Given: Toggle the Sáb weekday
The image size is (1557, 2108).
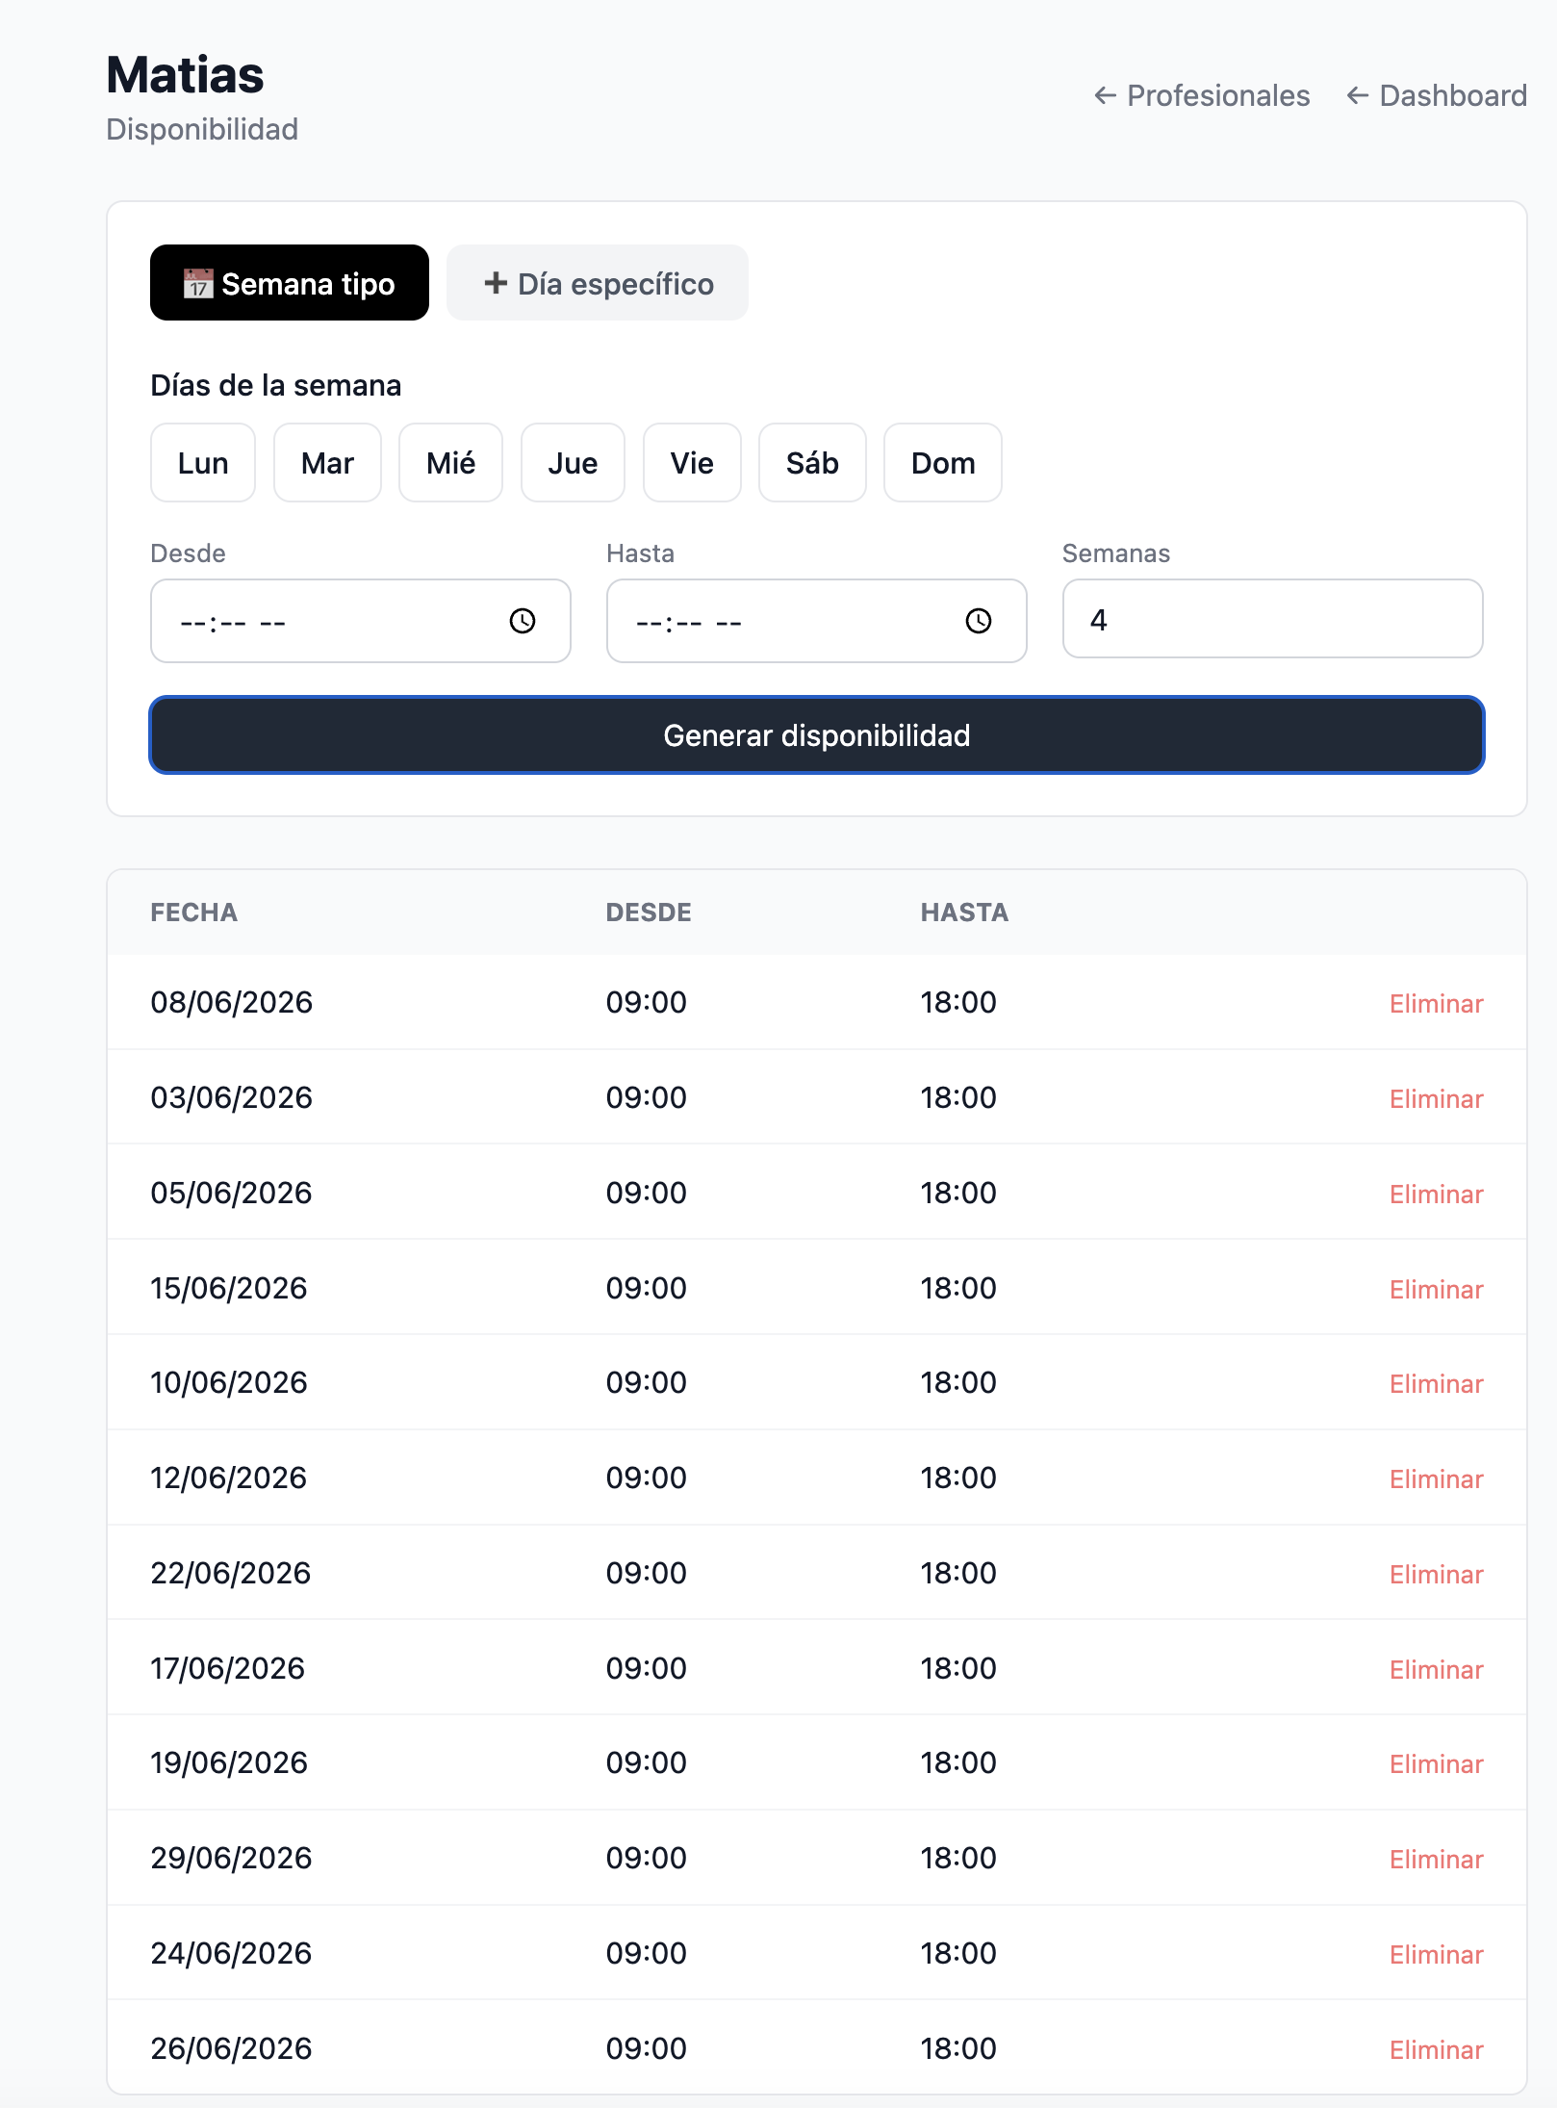Looking at the screenshot, I should coord(812,463).
